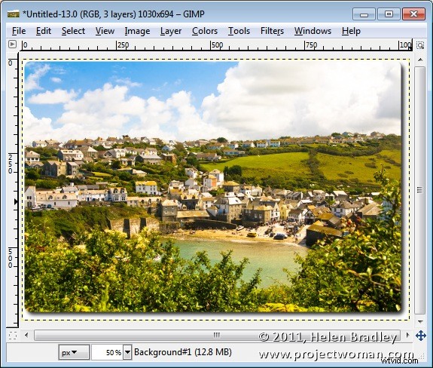Click the Background#1 status bar text
Screen dimensions: 433x368
[183, 352]
